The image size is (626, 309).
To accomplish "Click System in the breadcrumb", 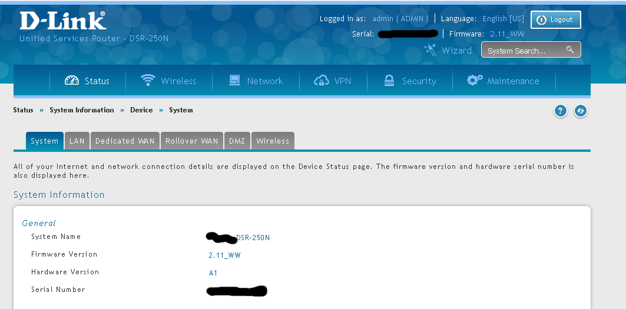I will coord(181,110).
